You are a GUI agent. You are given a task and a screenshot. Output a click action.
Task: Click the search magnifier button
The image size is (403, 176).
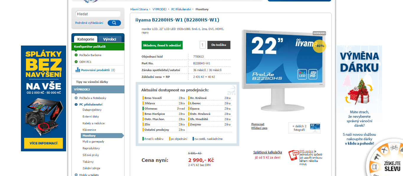click(x=114, y=23)
